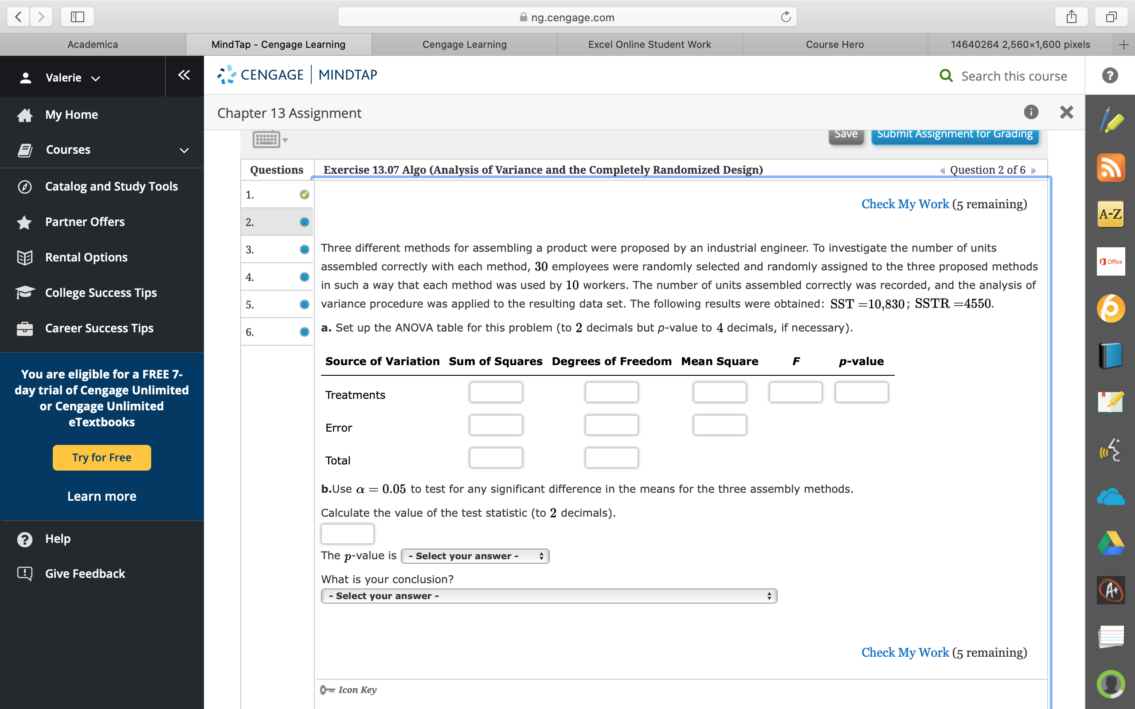Screen dimensions: 1135x709
Task: Open the Office 365 app icon
Action: [1110, 261]
